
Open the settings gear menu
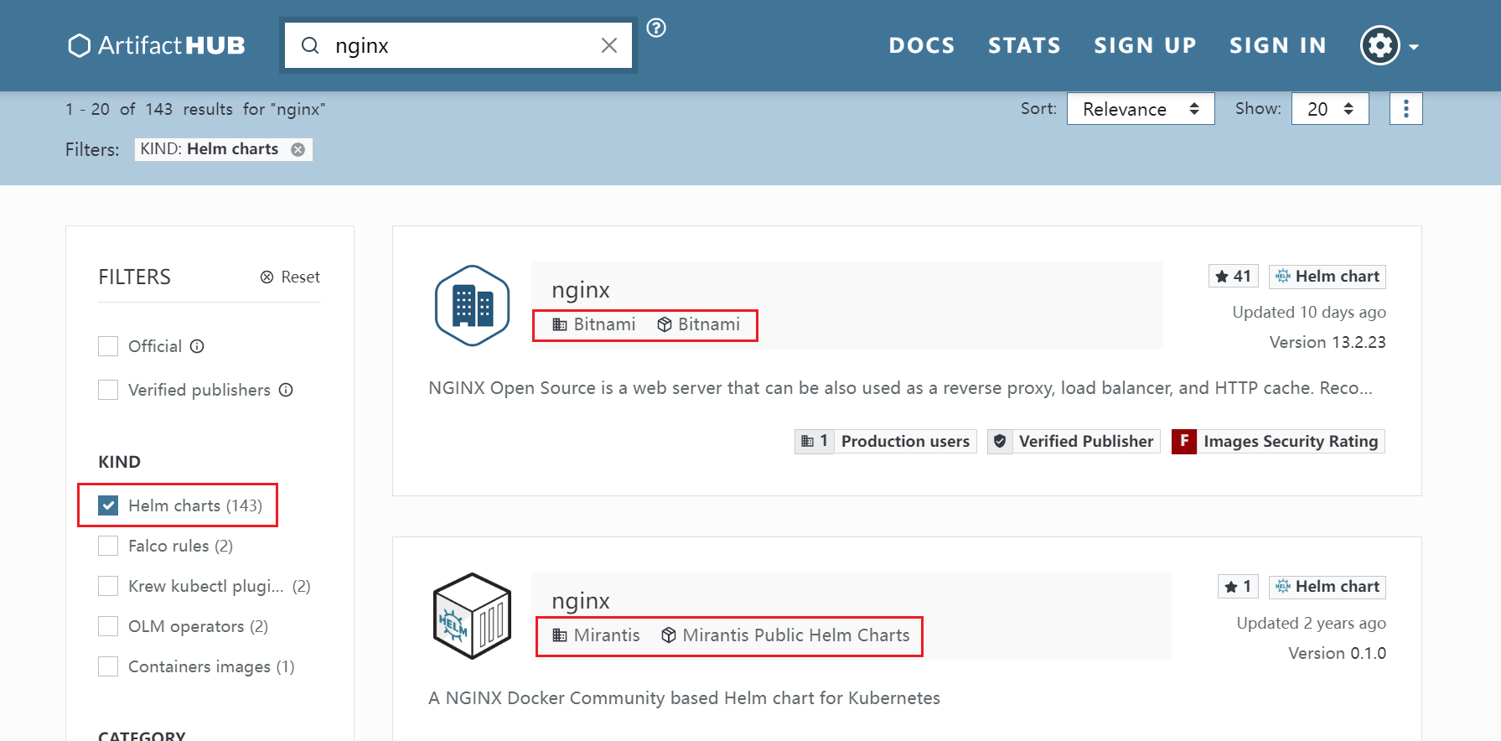coord(1389,45)
